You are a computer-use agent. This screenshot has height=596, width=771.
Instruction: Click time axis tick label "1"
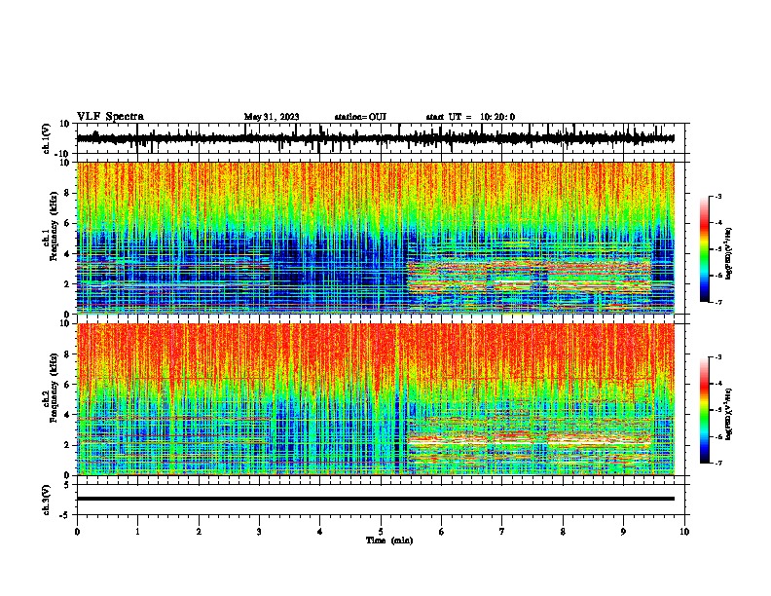[137, 532]
